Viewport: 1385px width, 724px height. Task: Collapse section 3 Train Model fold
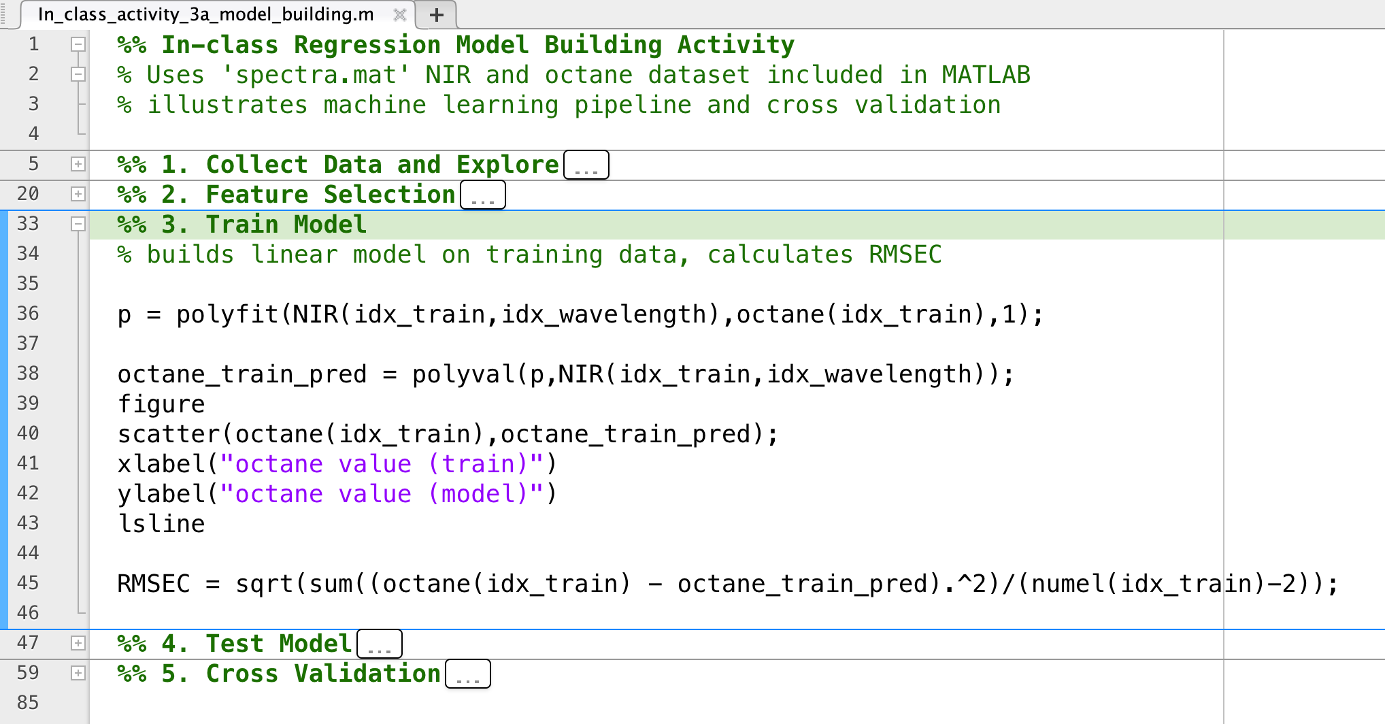(78, 225)
